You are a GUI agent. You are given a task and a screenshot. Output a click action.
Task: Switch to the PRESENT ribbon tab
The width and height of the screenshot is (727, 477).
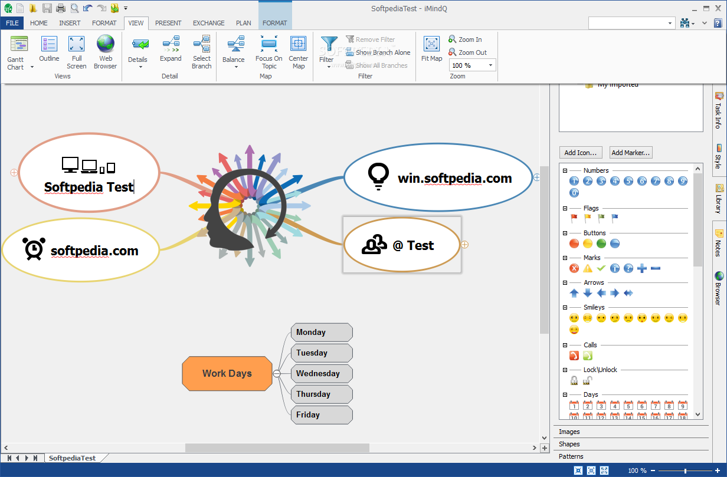[x=168, y=23]
